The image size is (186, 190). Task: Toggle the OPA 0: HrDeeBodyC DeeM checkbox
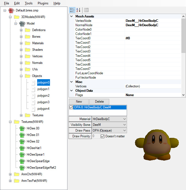[71, 108]
